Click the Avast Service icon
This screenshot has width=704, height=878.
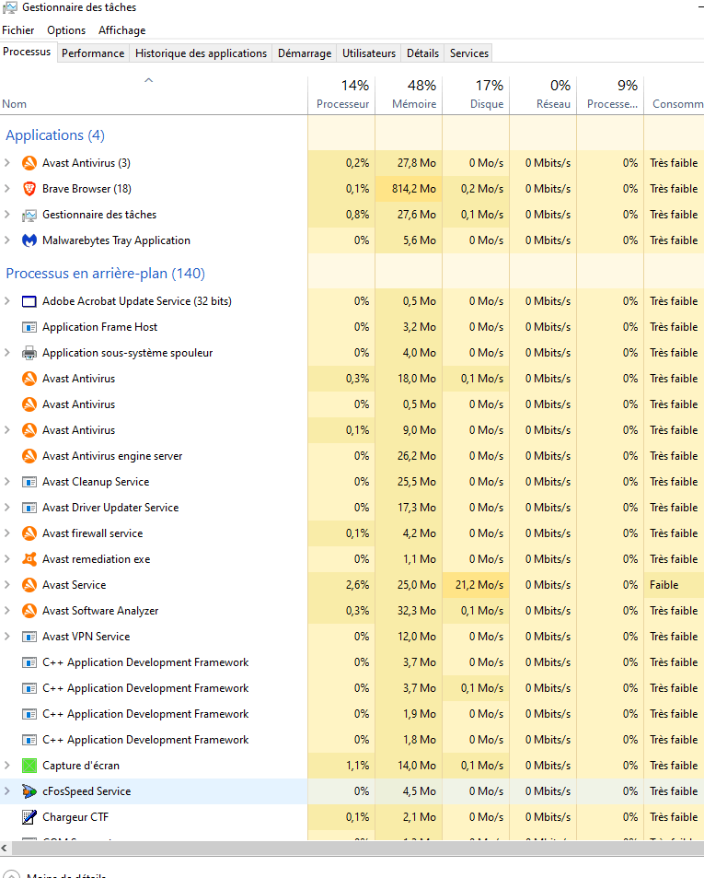pyautogui.click(x=29, y=585)
